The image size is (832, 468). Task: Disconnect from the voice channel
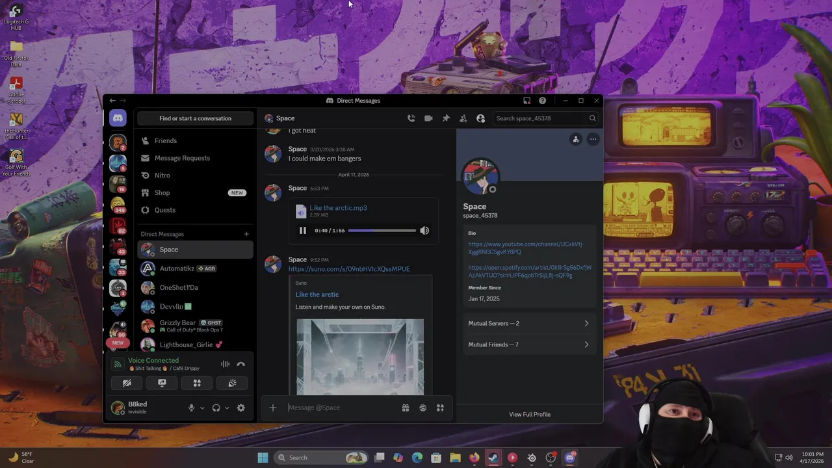[x=241, y=365]
